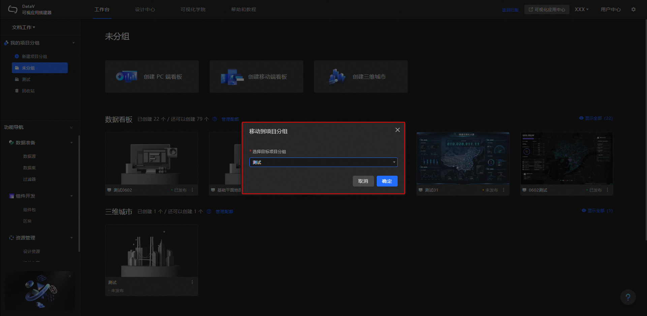
Task: Open the 帮助和教程 tab
Action: (244, 9)
